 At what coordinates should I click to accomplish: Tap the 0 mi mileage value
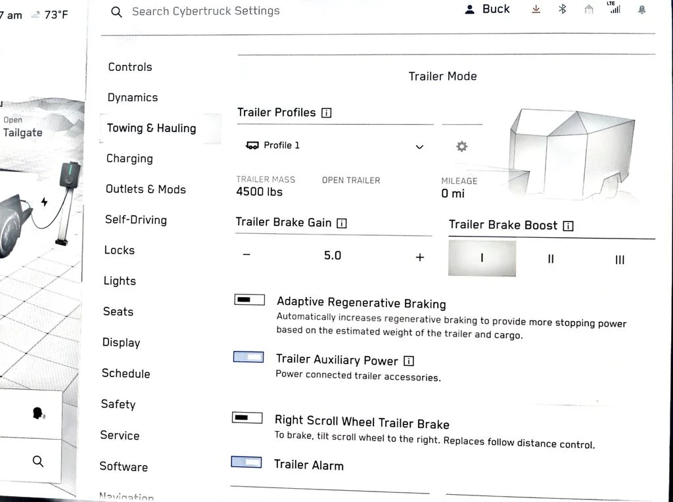(453, 194)
